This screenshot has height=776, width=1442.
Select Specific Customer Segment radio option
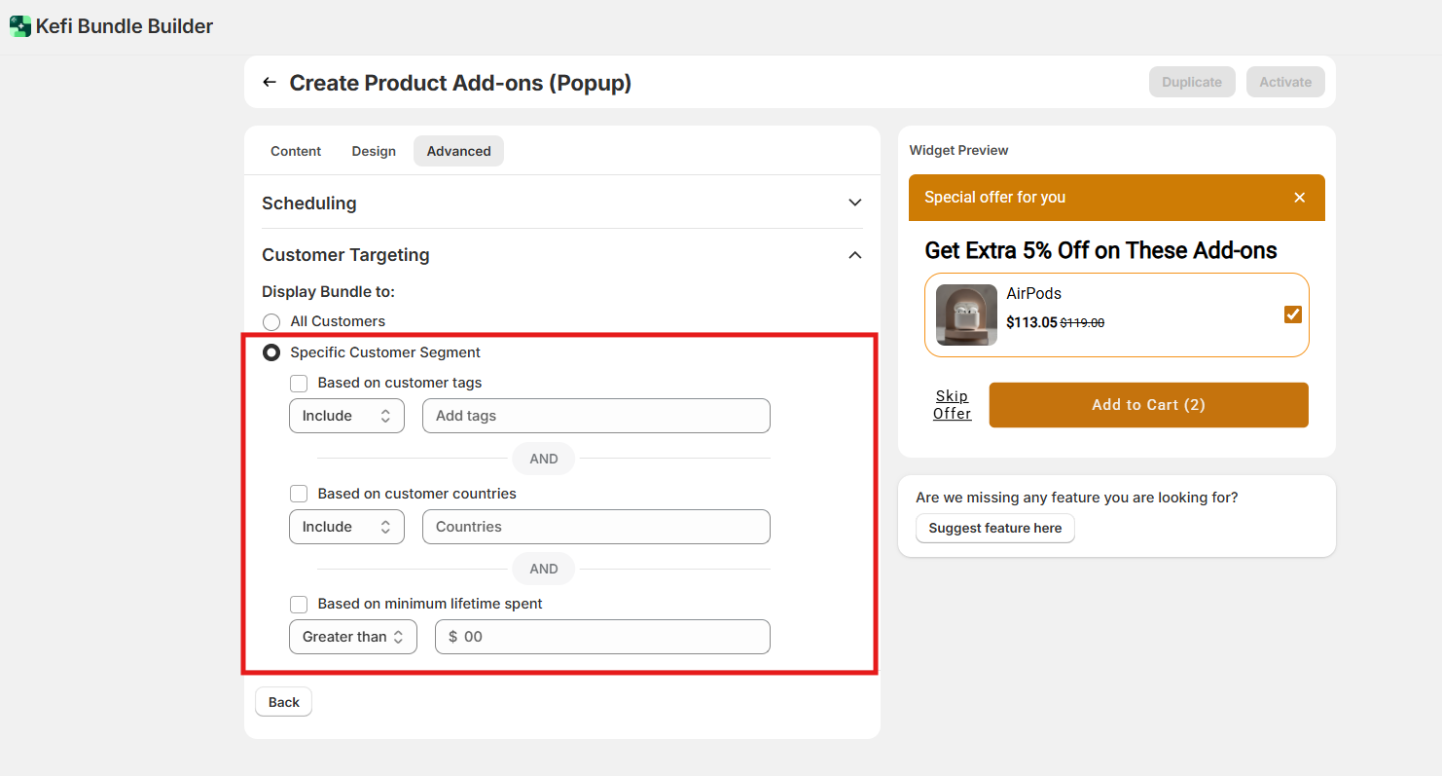(271, 352)
